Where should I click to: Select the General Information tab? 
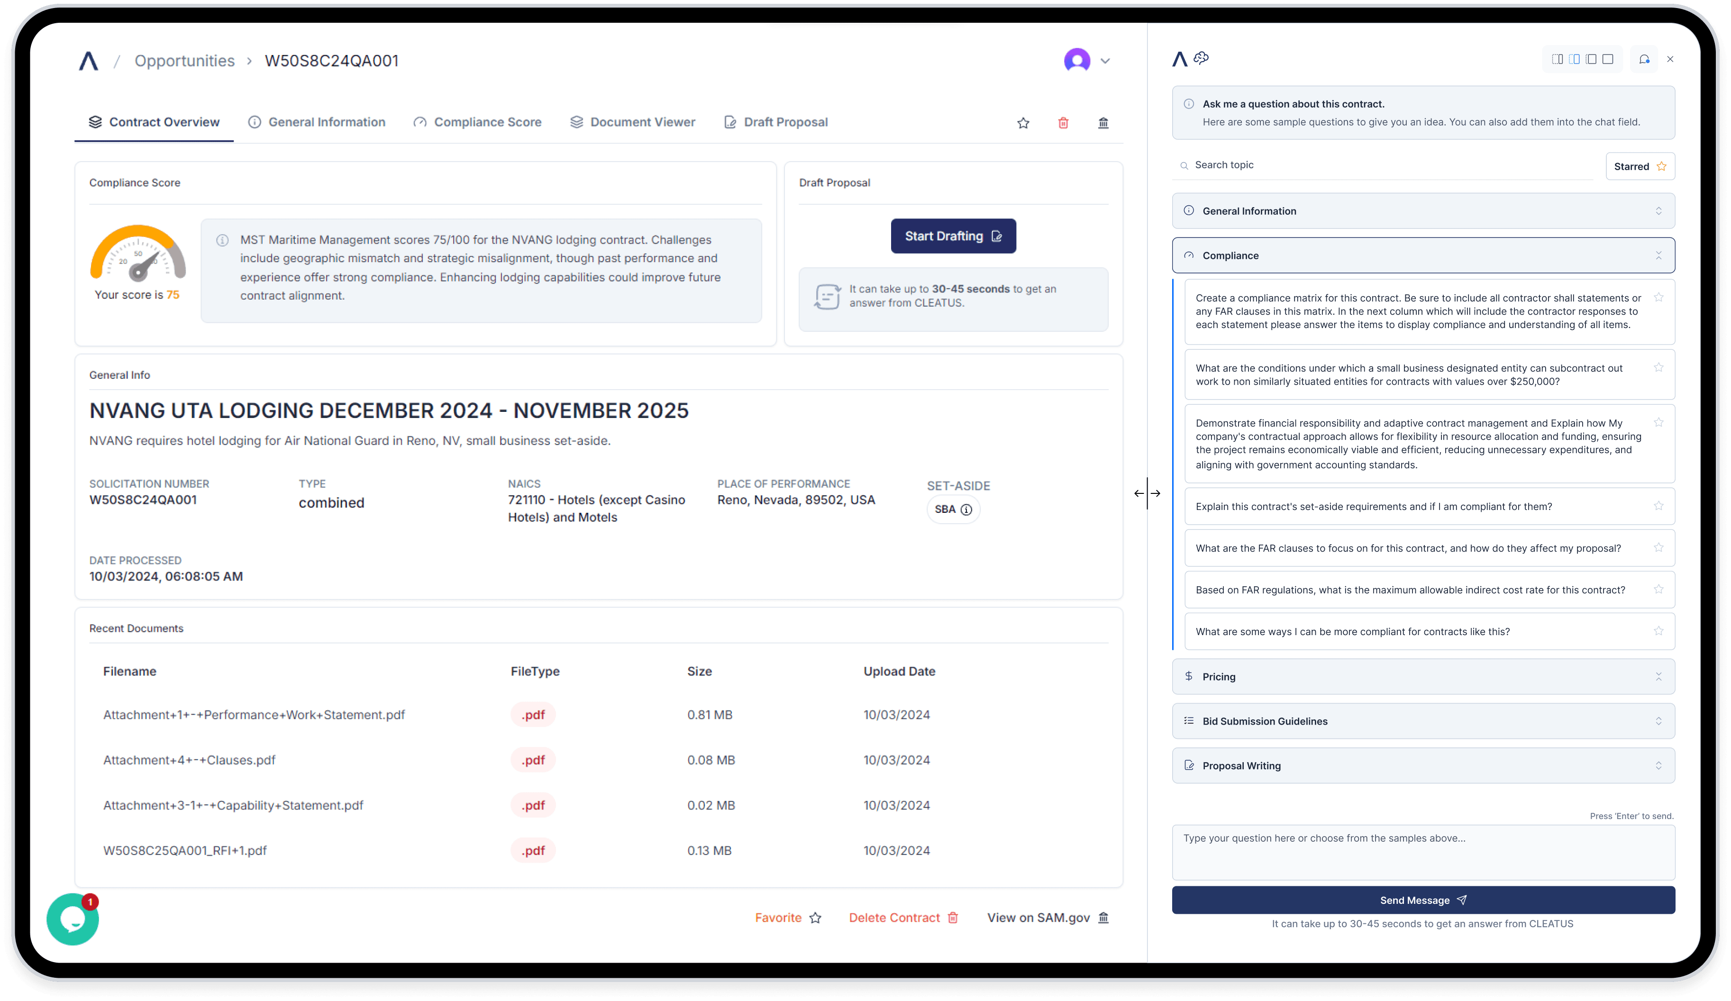coord(327,120)
